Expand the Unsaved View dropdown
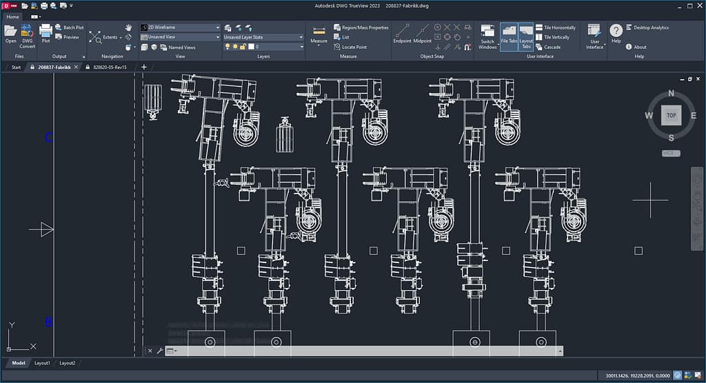Viewport: 706px width, 383px height. (179, 37)
